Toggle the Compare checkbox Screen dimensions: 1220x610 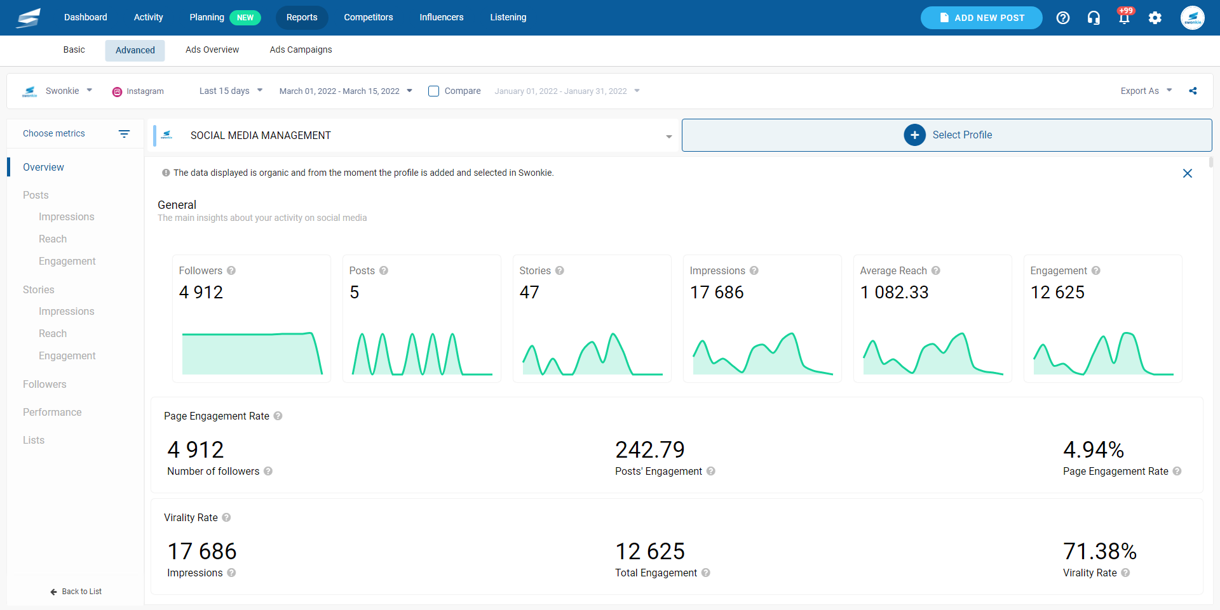[x=433, y=91]
